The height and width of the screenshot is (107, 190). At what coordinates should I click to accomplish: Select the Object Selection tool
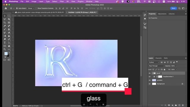(9, 19)
